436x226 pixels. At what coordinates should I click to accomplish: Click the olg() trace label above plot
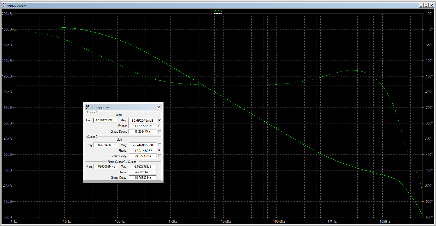(x=218, y=11)
